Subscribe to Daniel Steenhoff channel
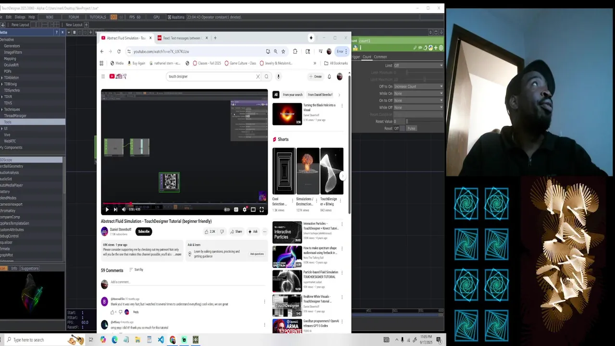This screenshot has height=346, width=615. pos(144,232)
